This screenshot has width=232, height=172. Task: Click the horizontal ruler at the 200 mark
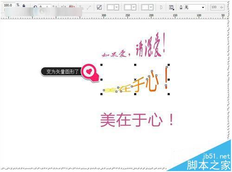[151, 16]
